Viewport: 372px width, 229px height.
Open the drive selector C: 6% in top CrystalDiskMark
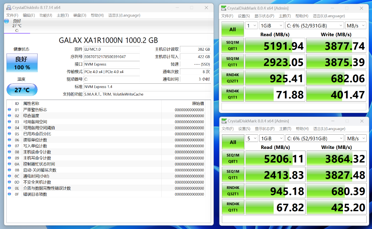(314, 26)
